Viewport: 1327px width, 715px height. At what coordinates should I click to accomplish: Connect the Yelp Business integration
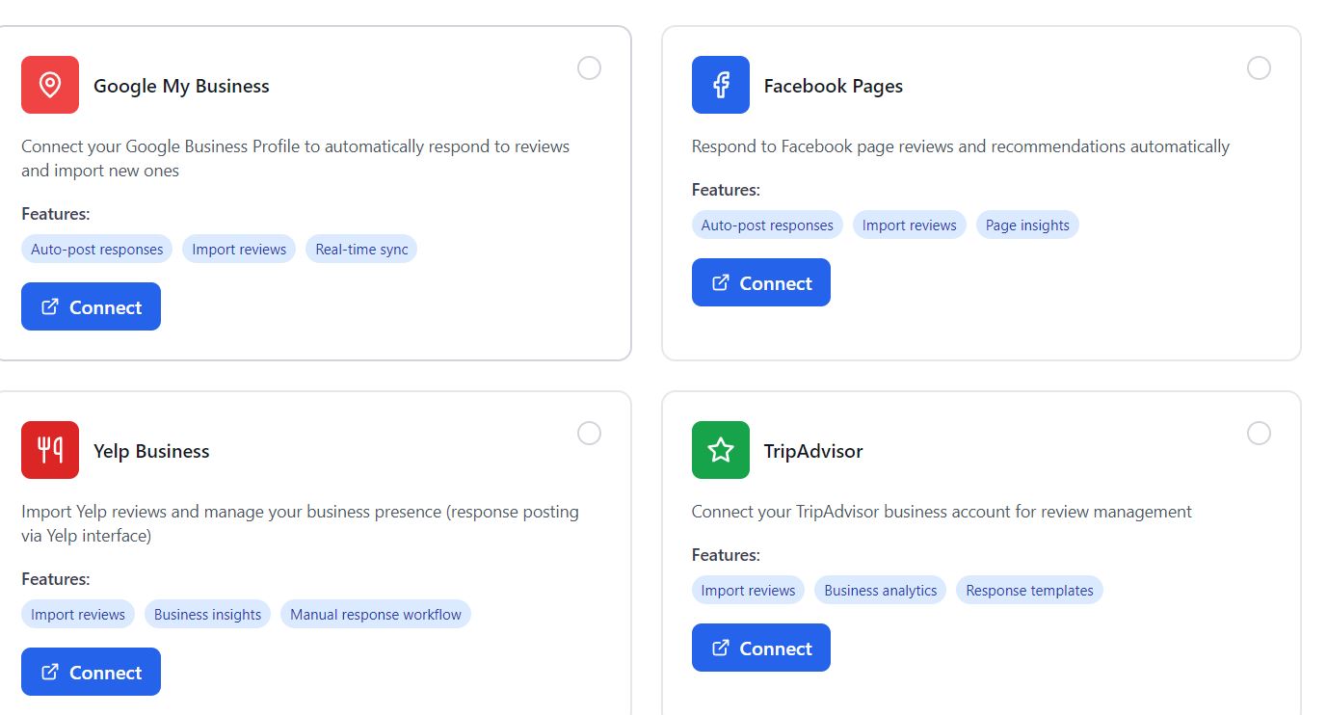click(91, 672)
